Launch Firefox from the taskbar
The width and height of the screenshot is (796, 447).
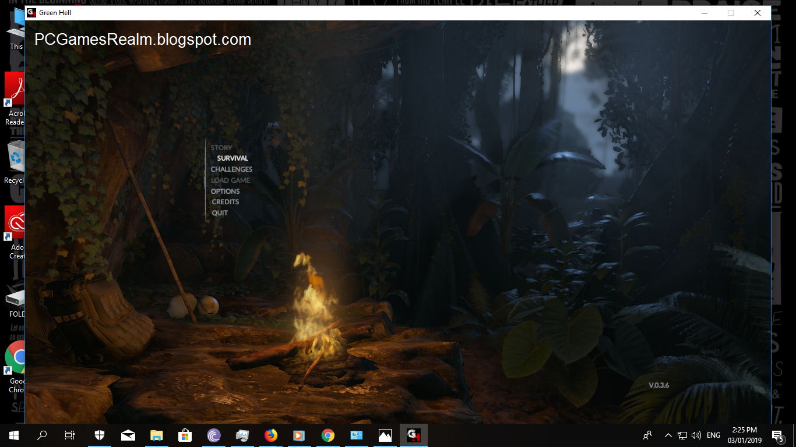(271, 435)
